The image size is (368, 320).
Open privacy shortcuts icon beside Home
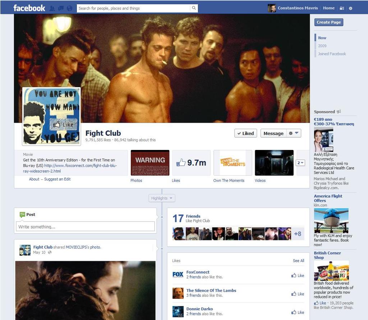[342, 8]
